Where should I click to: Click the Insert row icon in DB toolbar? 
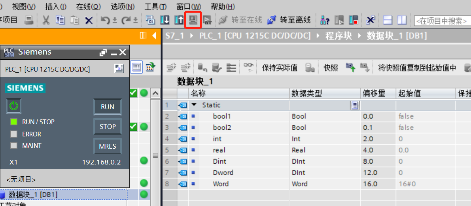click(x=172, y=68)
